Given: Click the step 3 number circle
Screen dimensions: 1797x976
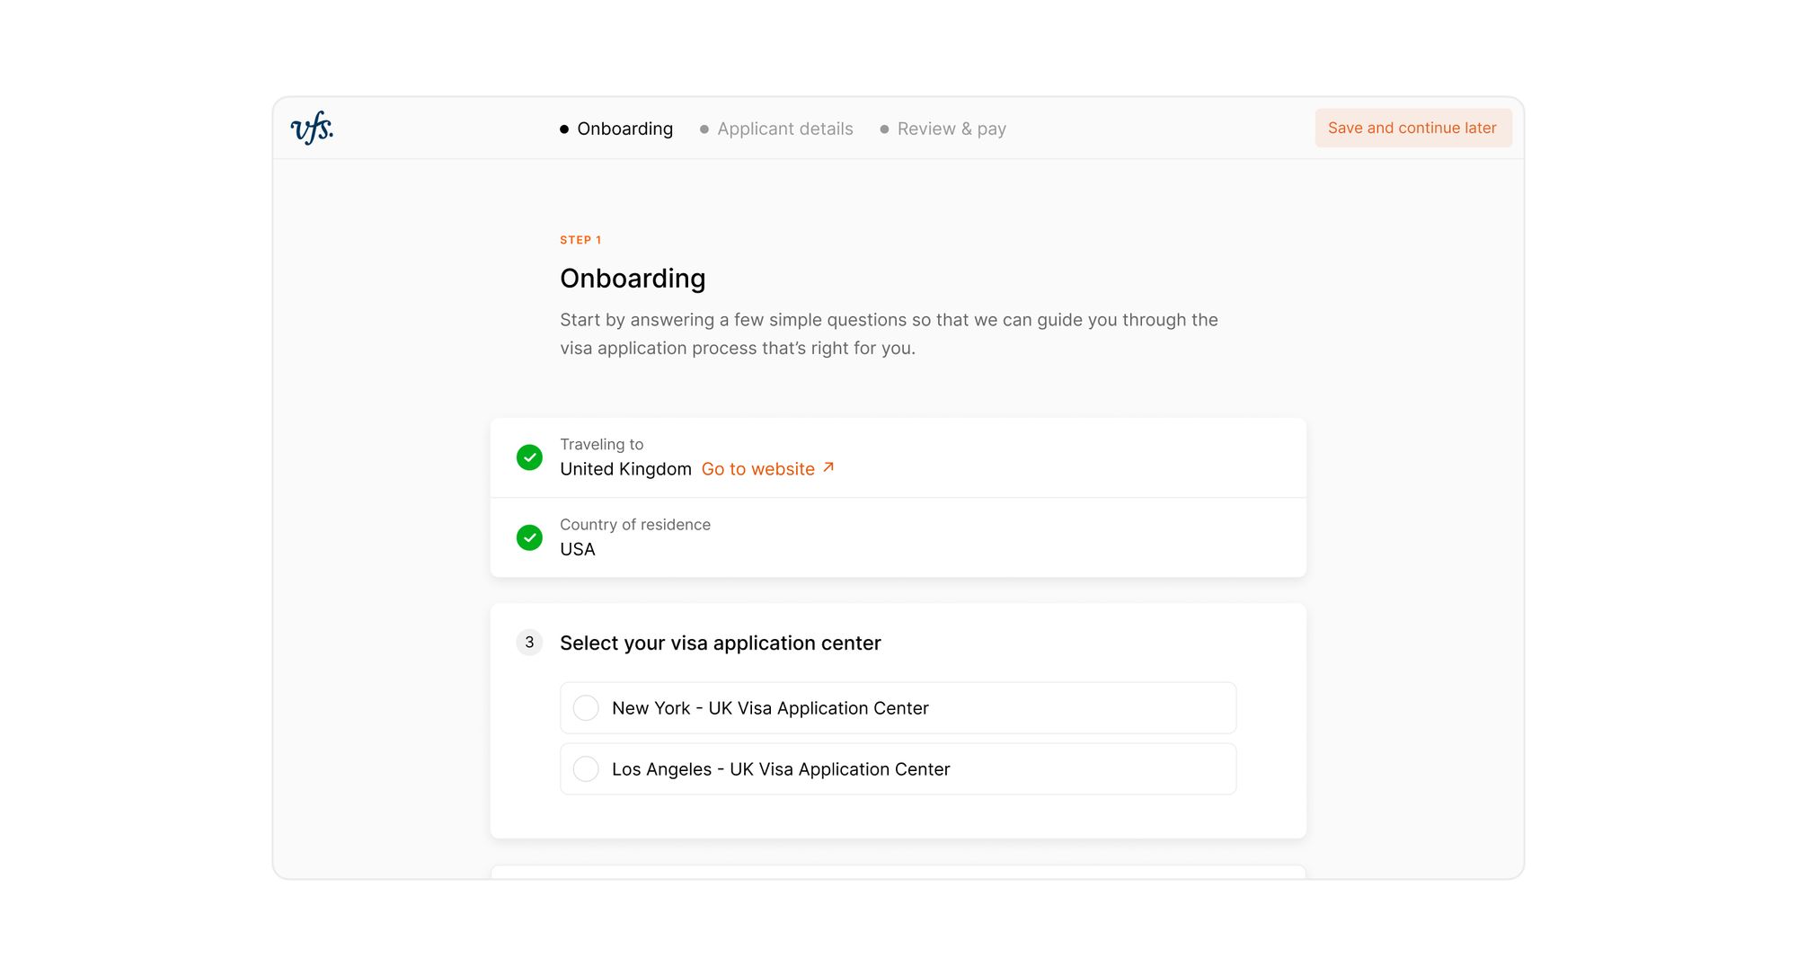Looking at the screenshot, I should tap(529, 643).
